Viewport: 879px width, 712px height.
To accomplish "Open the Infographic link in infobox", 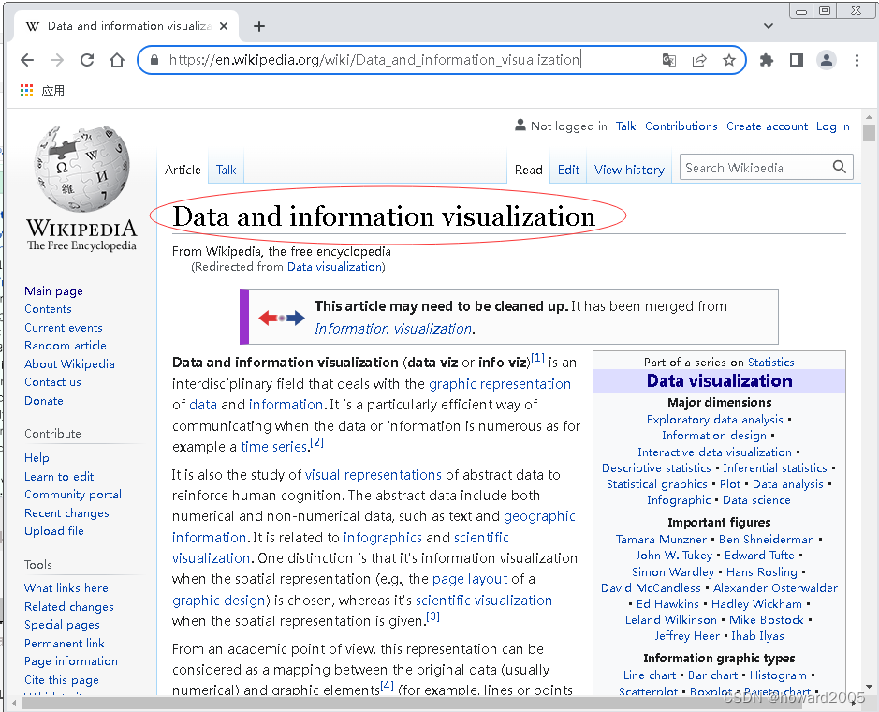I will (x=679, y=500).
